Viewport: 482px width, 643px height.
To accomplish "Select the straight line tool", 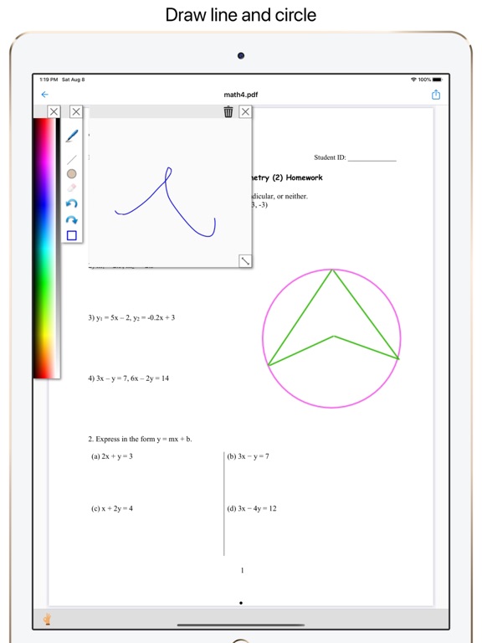I will 72,160.
